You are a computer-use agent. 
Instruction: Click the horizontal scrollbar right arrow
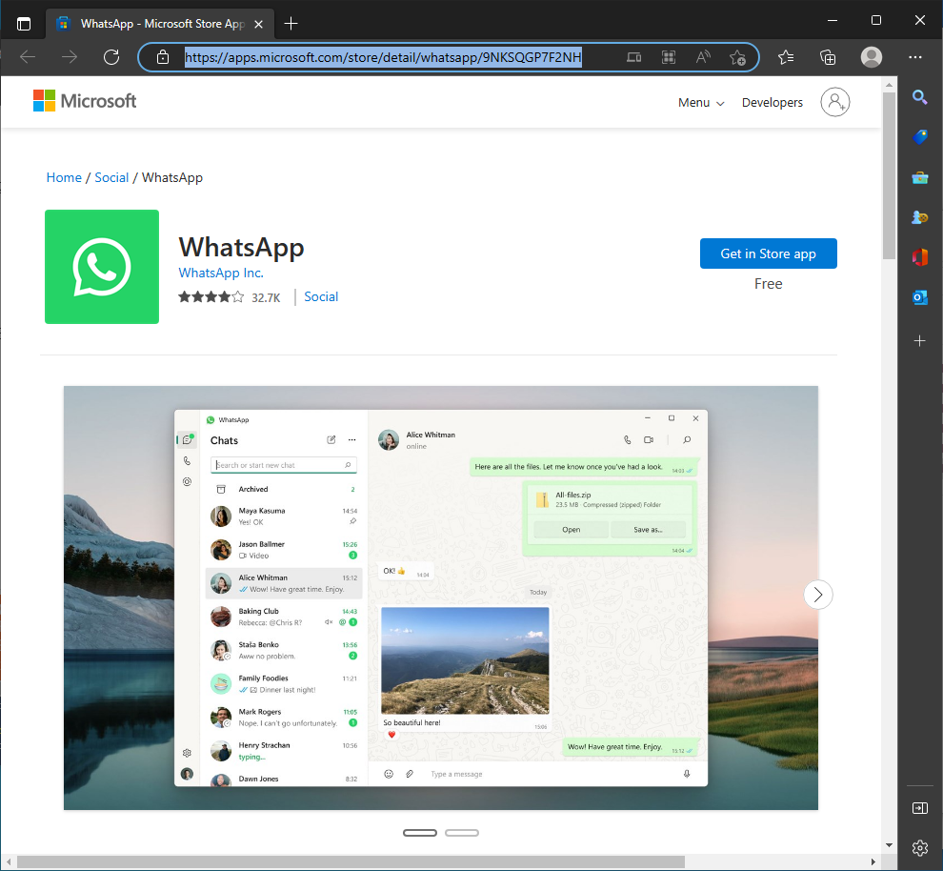(873, 862)
